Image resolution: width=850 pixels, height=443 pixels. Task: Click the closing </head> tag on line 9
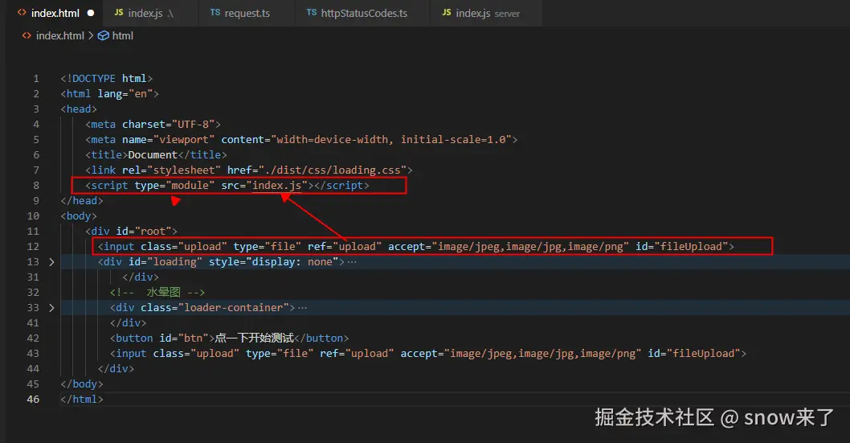coord(82,201)
